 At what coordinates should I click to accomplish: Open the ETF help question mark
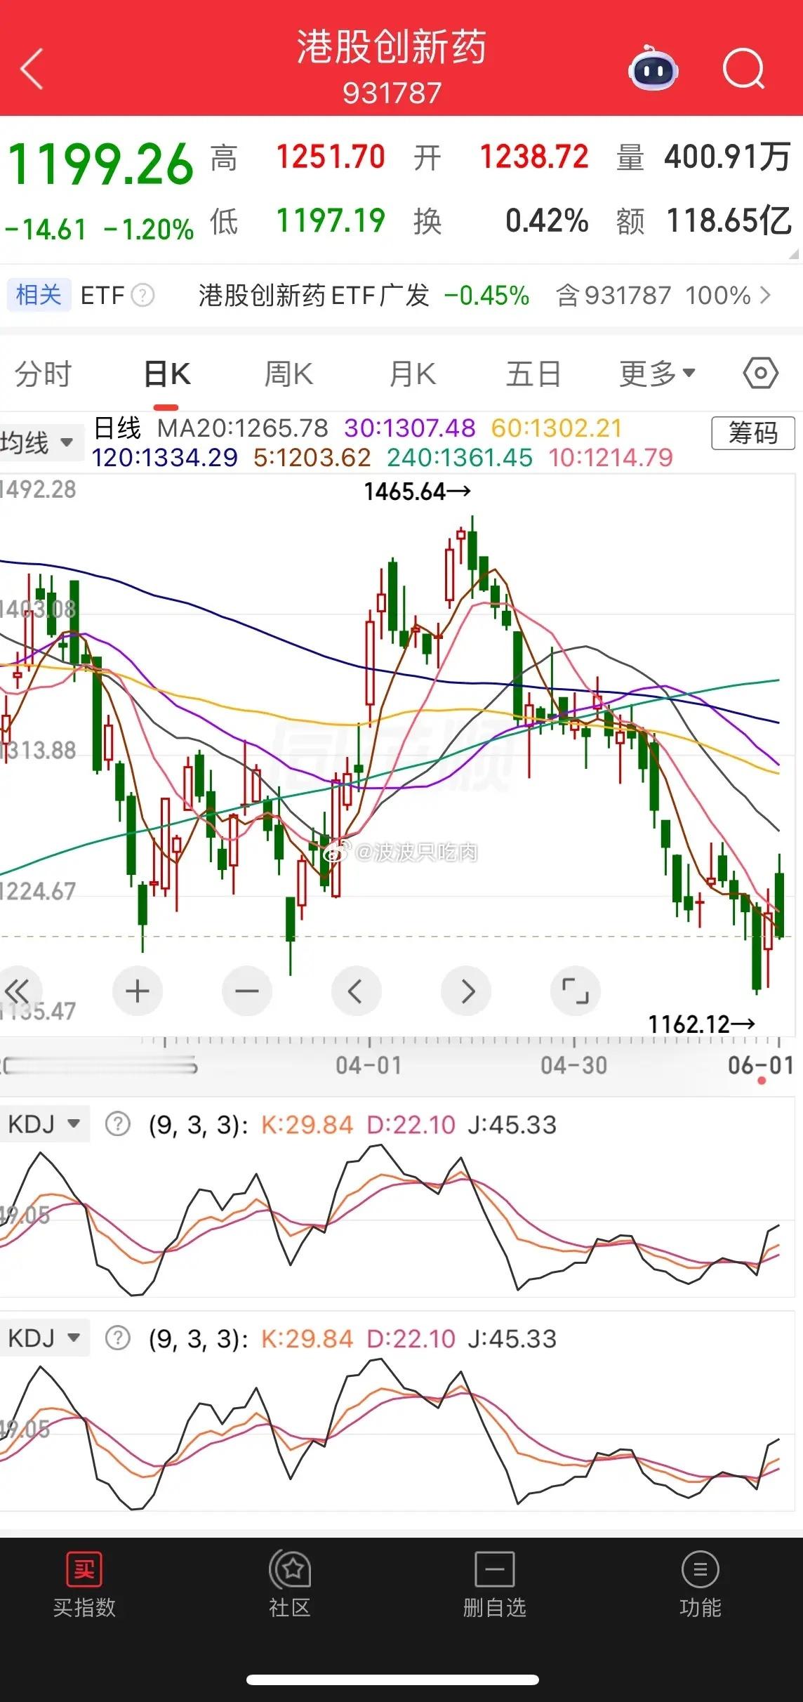(142, 295)
